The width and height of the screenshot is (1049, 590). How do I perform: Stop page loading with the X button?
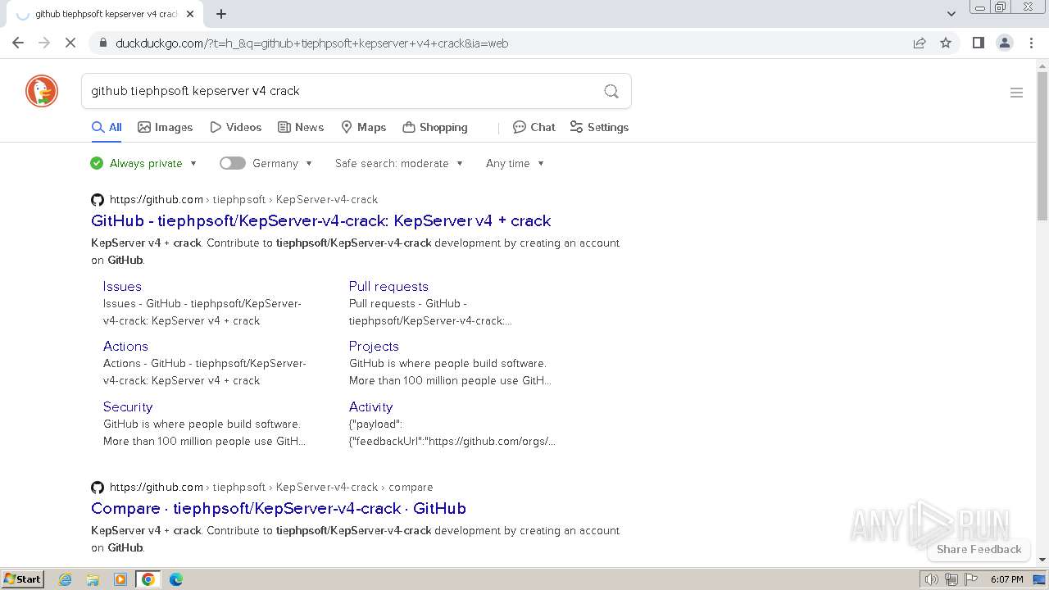point(70,43)
